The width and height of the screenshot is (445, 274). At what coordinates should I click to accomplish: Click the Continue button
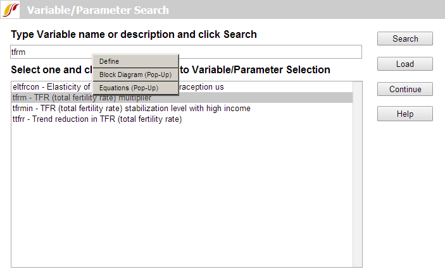click(405, 89)
